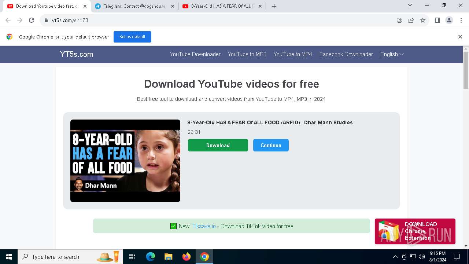Screen dimensions: 469x264
Task: Dismiss the default browser notification bar
Action: [x=460, y=37]
